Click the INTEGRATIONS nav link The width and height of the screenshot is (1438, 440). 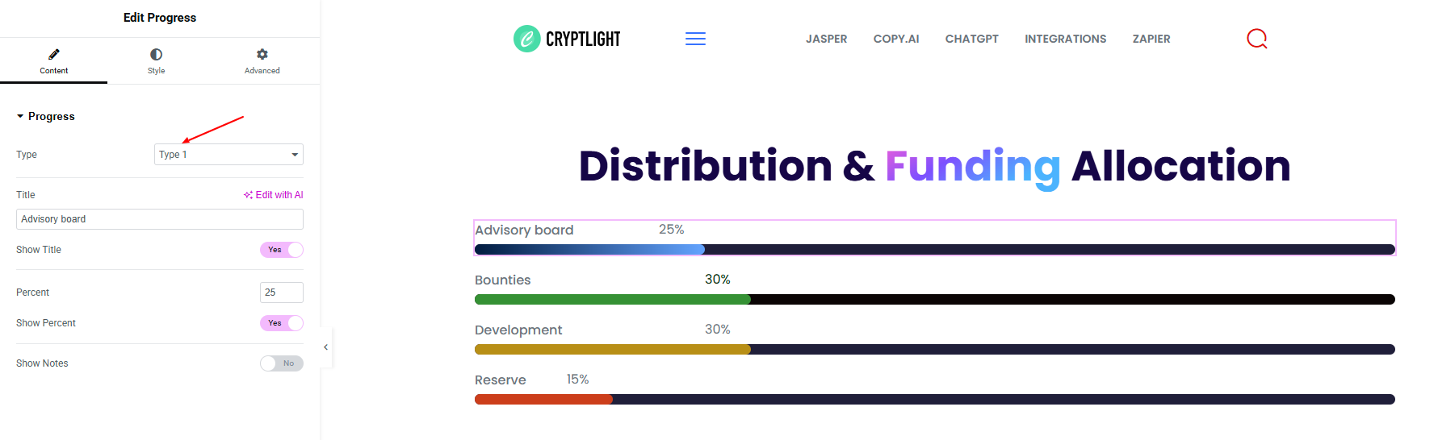(1066, 39)
